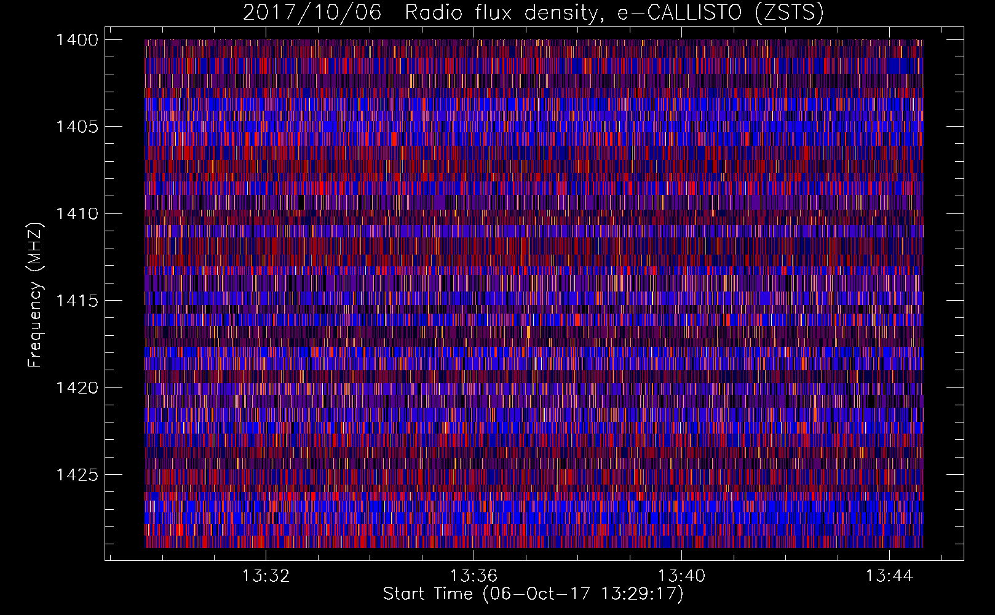Viewport: 995px width, 615px height.
Task: Click the plot title mentioning e-CALLISTO (ZSTS)
Action: click(533, 13)
